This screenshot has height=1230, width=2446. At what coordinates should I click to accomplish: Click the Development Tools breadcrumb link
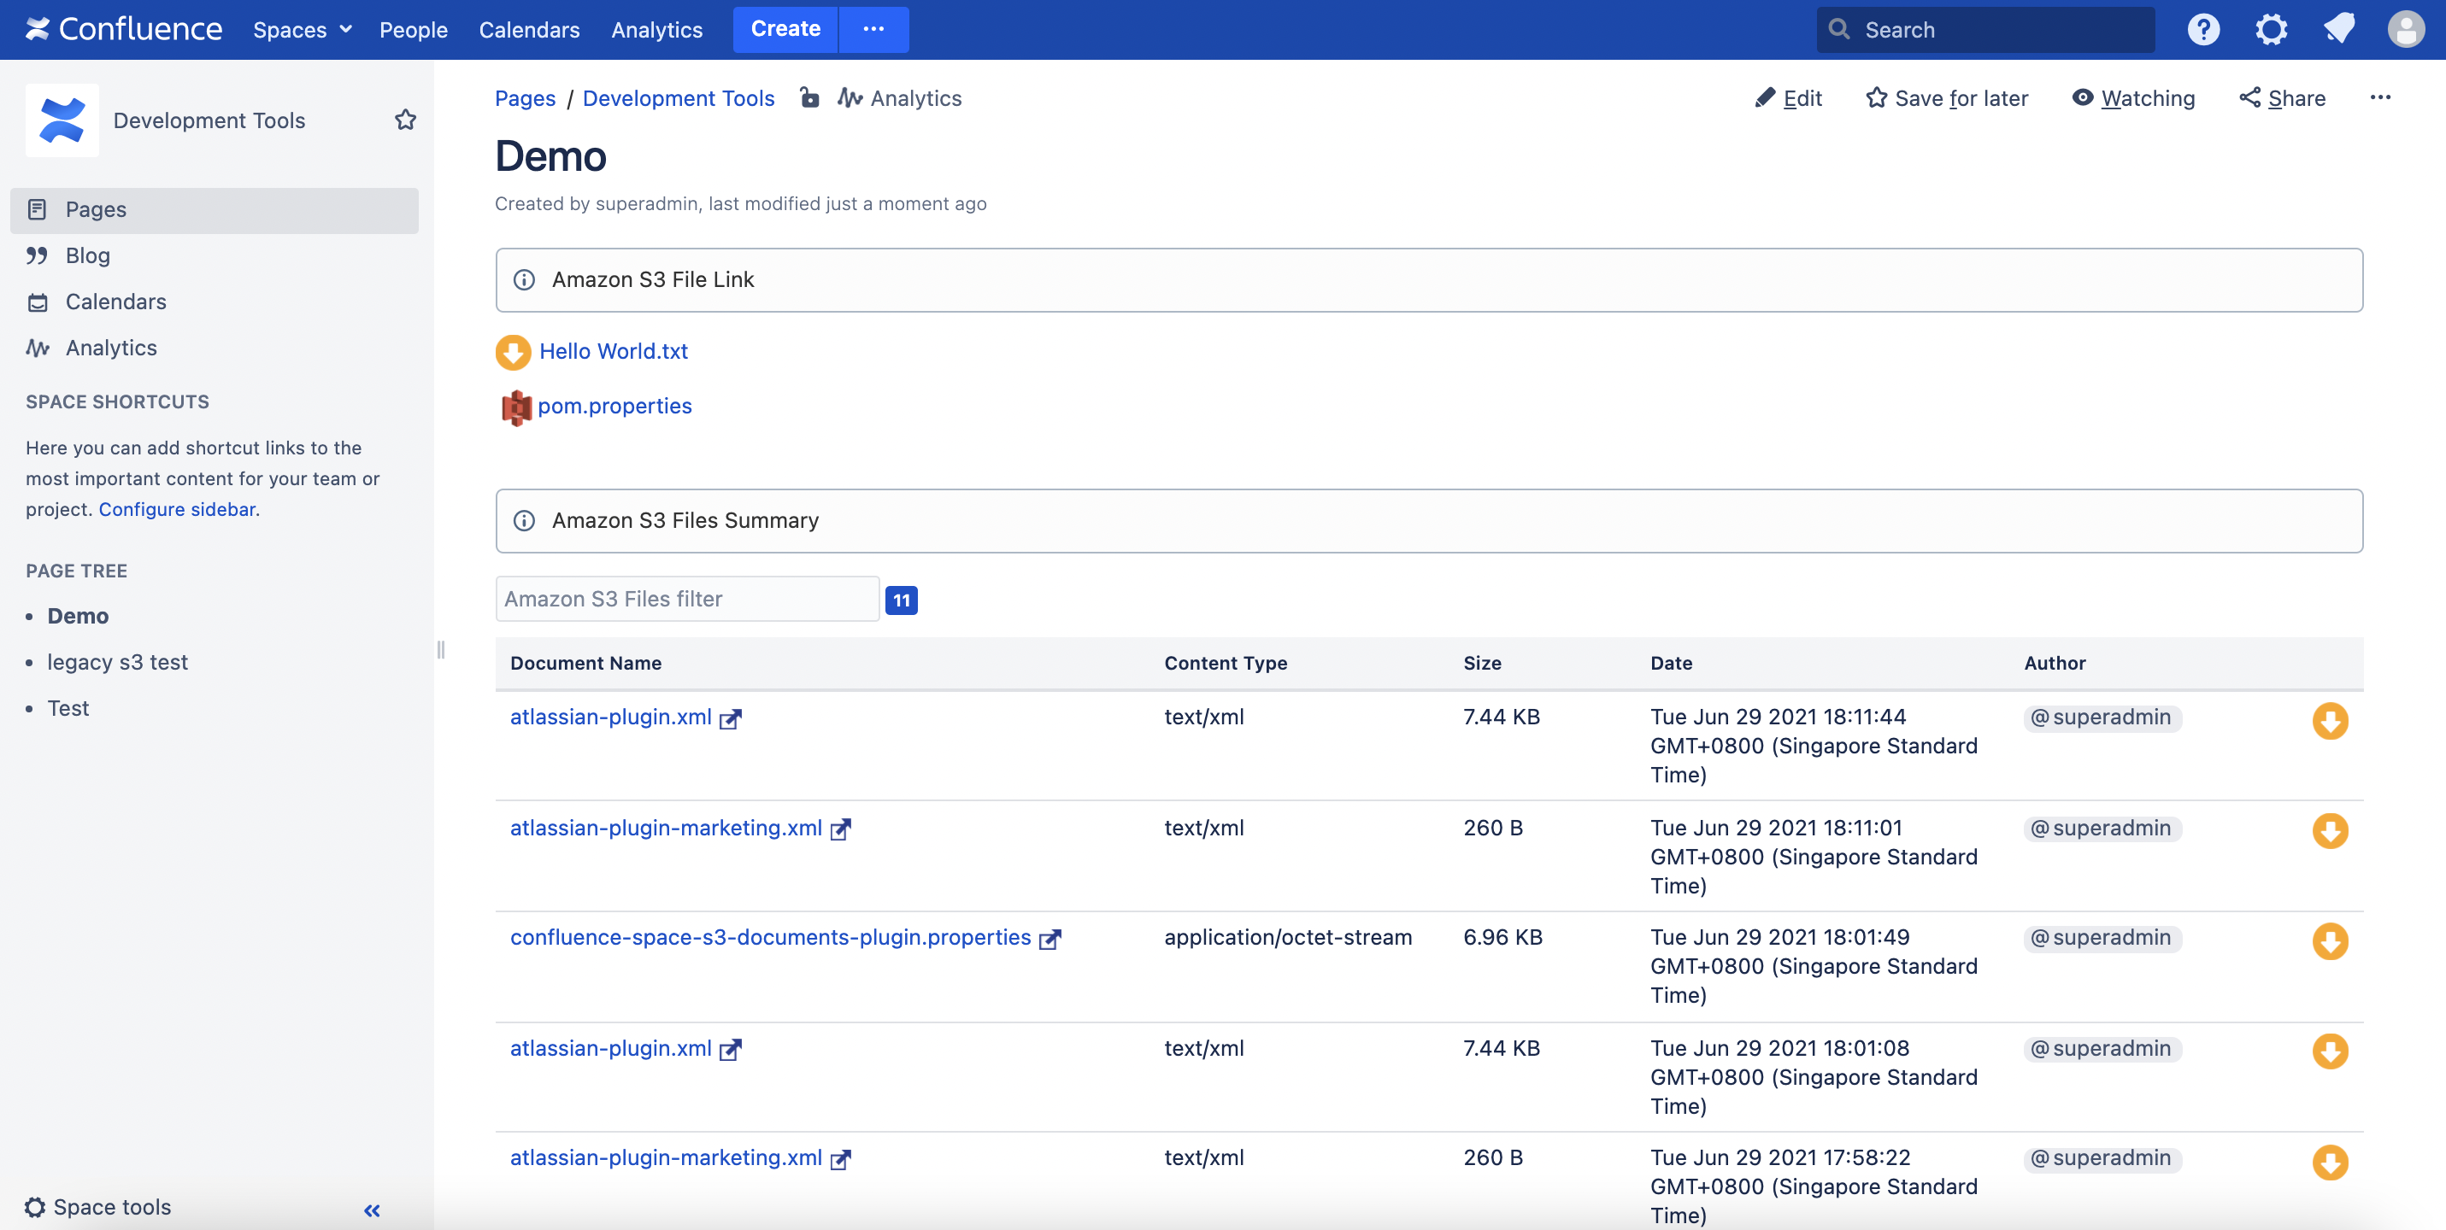click(x=678, y=99)
